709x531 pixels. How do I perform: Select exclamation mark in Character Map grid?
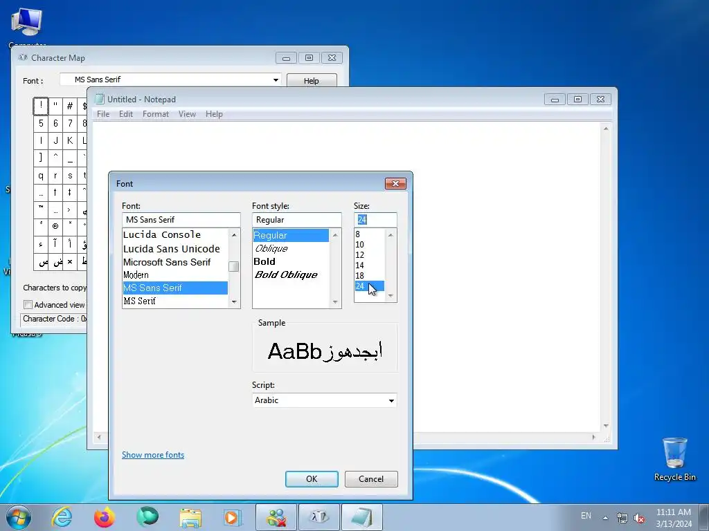41,106
